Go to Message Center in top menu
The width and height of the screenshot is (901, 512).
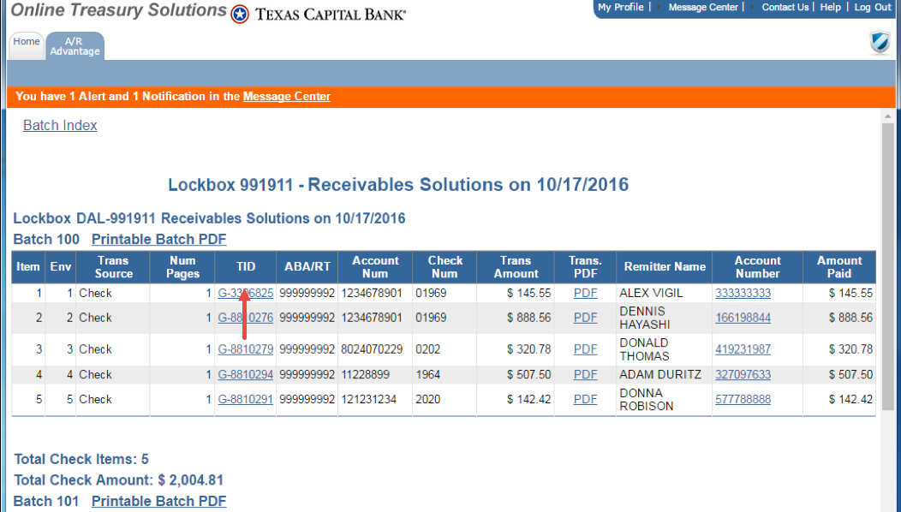tap(702, 8)
